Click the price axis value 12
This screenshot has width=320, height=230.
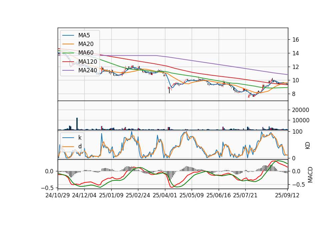[x=296, y=67]
